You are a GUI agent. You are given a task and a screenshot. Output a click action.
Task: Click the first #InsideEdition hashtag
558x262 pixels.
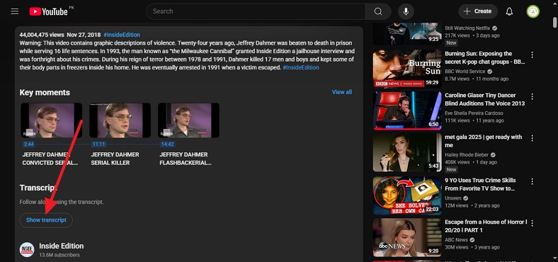tap(122, 35)
